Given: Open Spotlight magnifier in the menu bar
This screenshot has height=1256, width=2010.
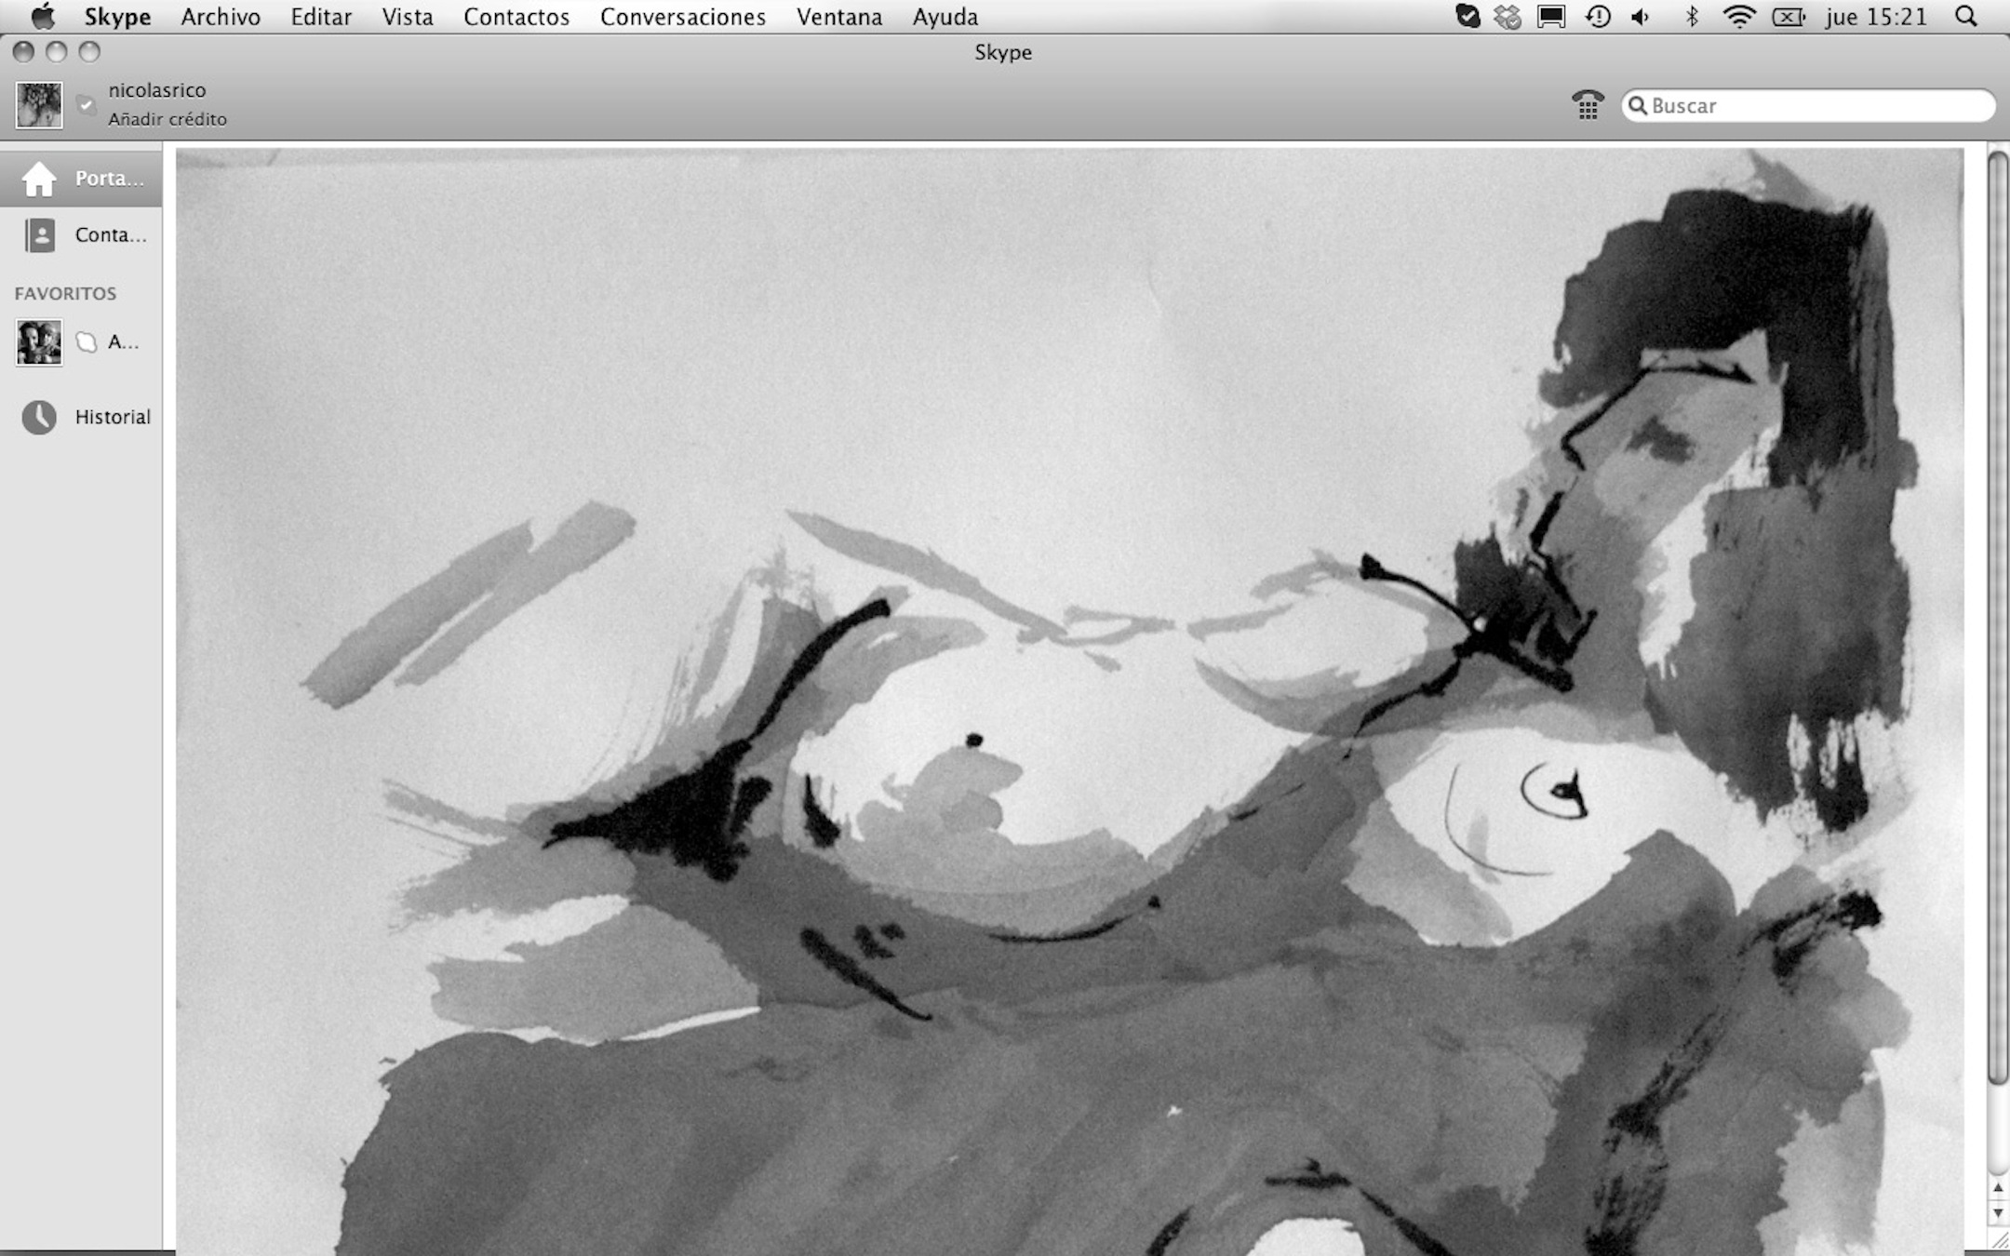Looking at the screenshot, I should click(x=1965, y=17).
